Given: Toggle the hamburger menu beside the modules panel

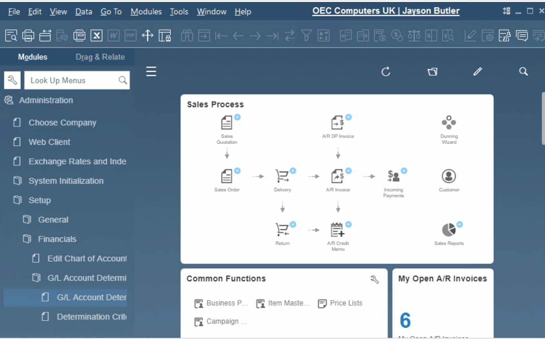Looking at the screenshot, I should tap(151, 71).
